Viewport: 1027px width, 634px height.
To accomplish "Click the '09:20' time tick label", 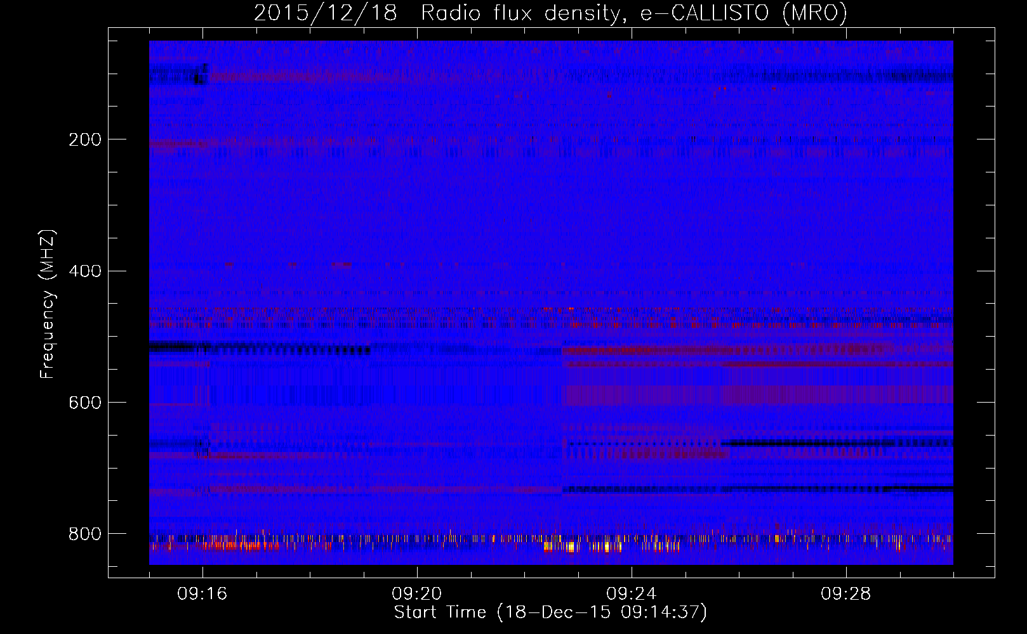I will coord(417,594).
